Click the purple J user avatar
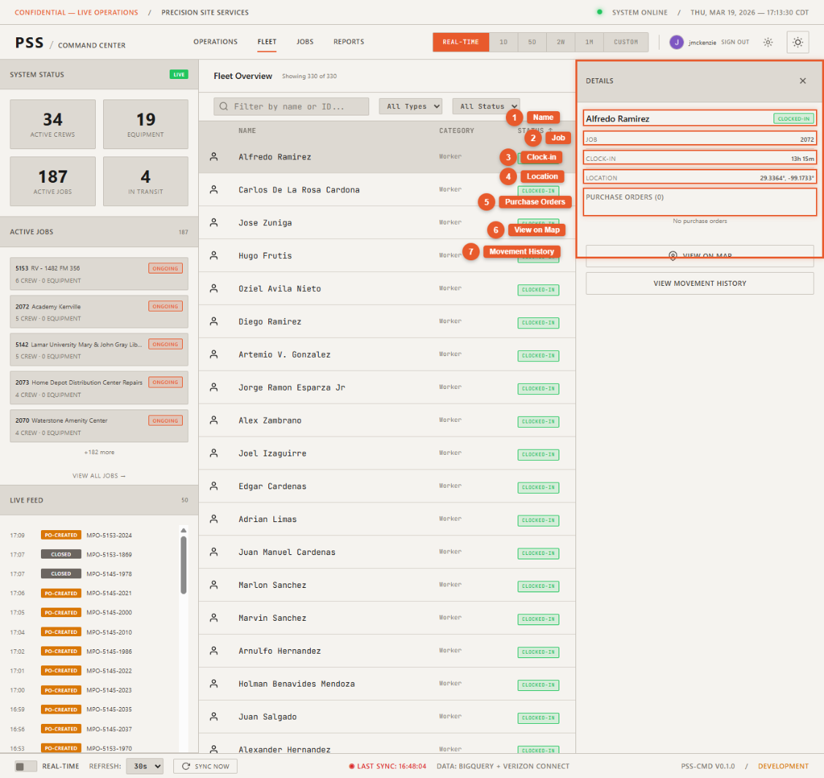 676,42
